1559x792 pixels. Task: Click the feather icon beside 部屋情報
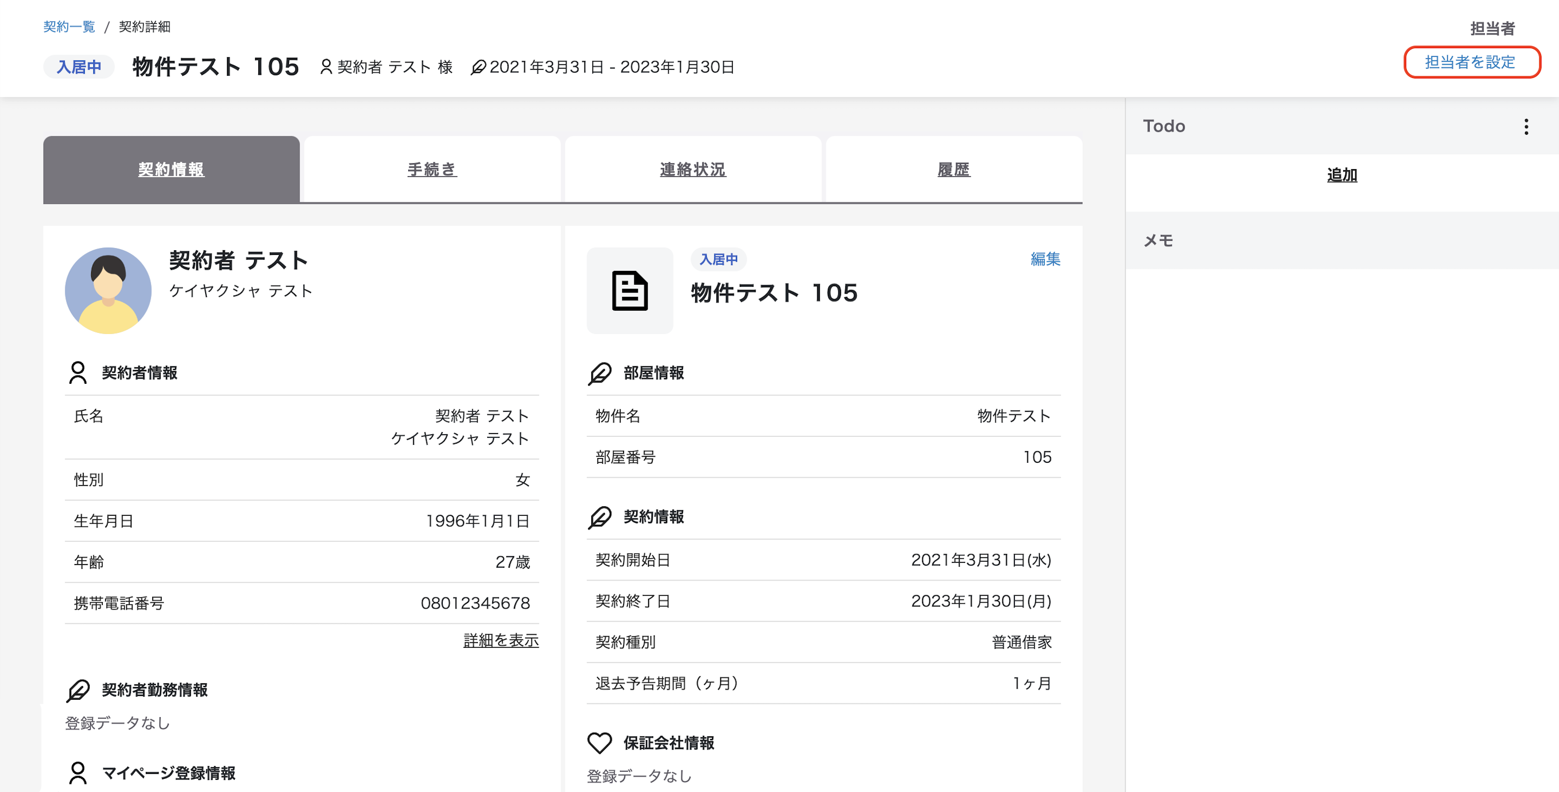pos(600,373)
